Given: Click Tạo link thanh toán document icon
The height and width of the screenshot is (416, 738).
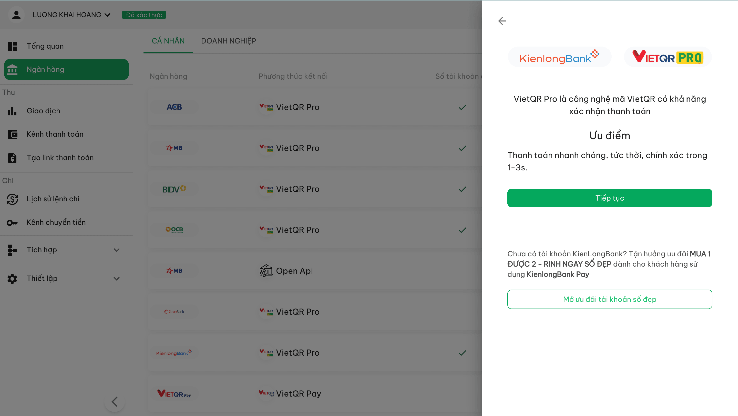Looking at the screenshot, I should click(x=12, y=158).
